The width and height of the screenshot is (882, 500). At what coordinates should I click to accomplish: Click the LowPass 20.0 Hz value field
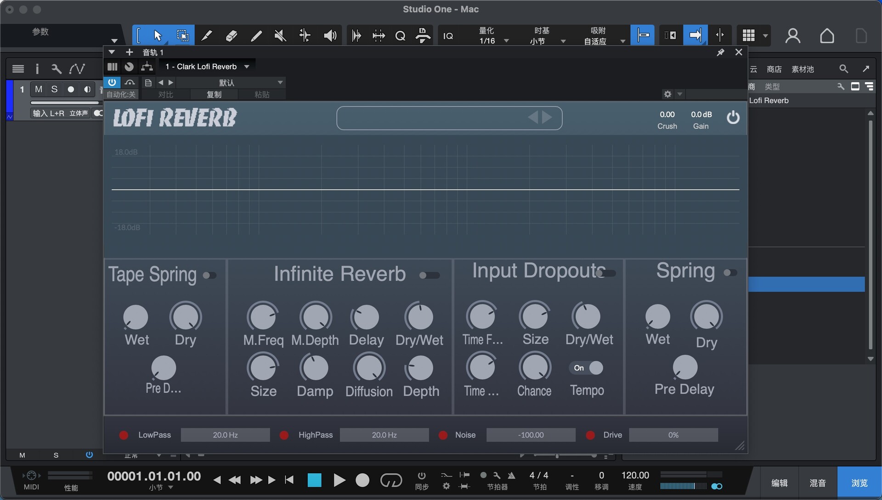tap(225, 435)
